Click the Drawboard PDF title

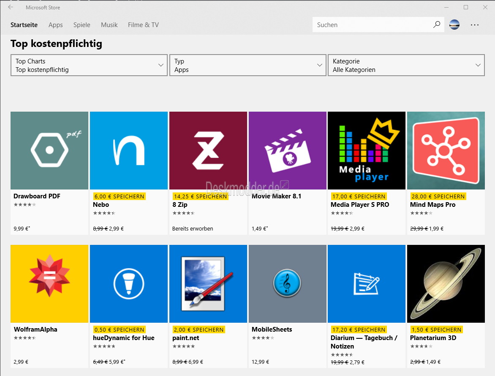(37, 196)
